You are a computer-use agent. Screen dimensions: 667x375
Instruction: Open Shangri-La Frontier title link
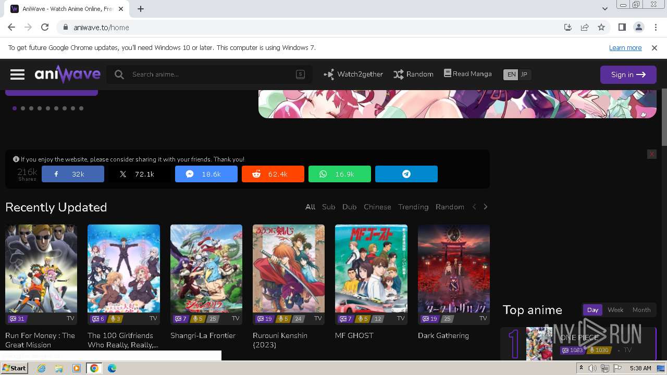pyautogui.click(x=203, y=335)
